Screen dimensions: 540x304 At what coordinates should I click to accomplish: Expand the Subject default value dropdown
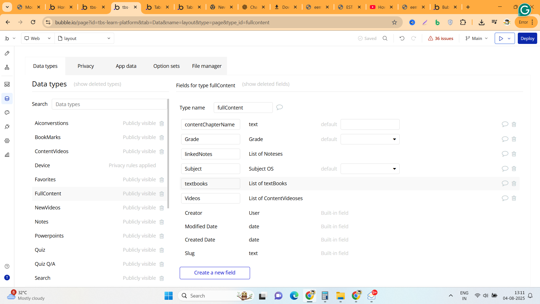(370, 169)
